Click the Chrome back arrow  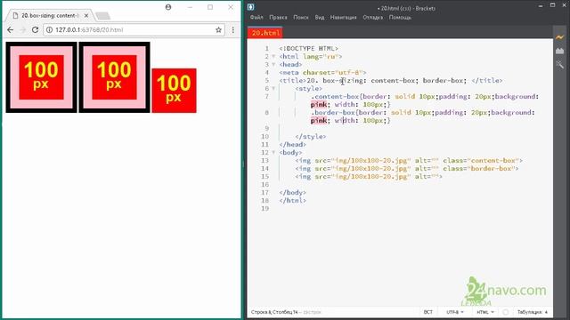(x=10, y=29)
